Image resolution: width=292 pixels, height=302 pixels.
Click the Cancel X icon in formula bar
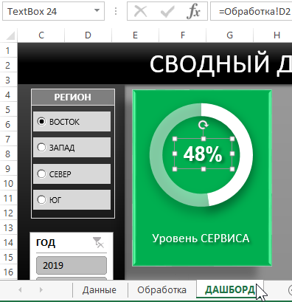point(141,12)
